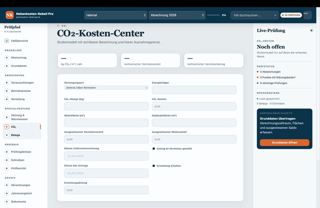Click the Live-Prüfung green status dot
This screenshot has height=208, width=320.
click(x=312, y=31)
